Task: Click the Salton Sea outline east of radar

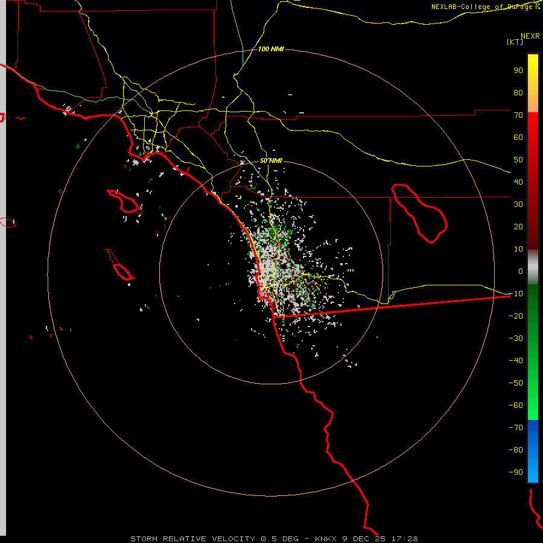Action: 419,214
